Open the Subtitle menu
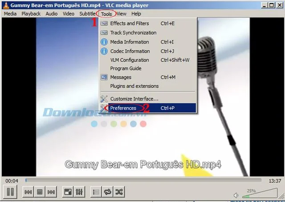The image size is (285, 202). (x=87, y=14)
